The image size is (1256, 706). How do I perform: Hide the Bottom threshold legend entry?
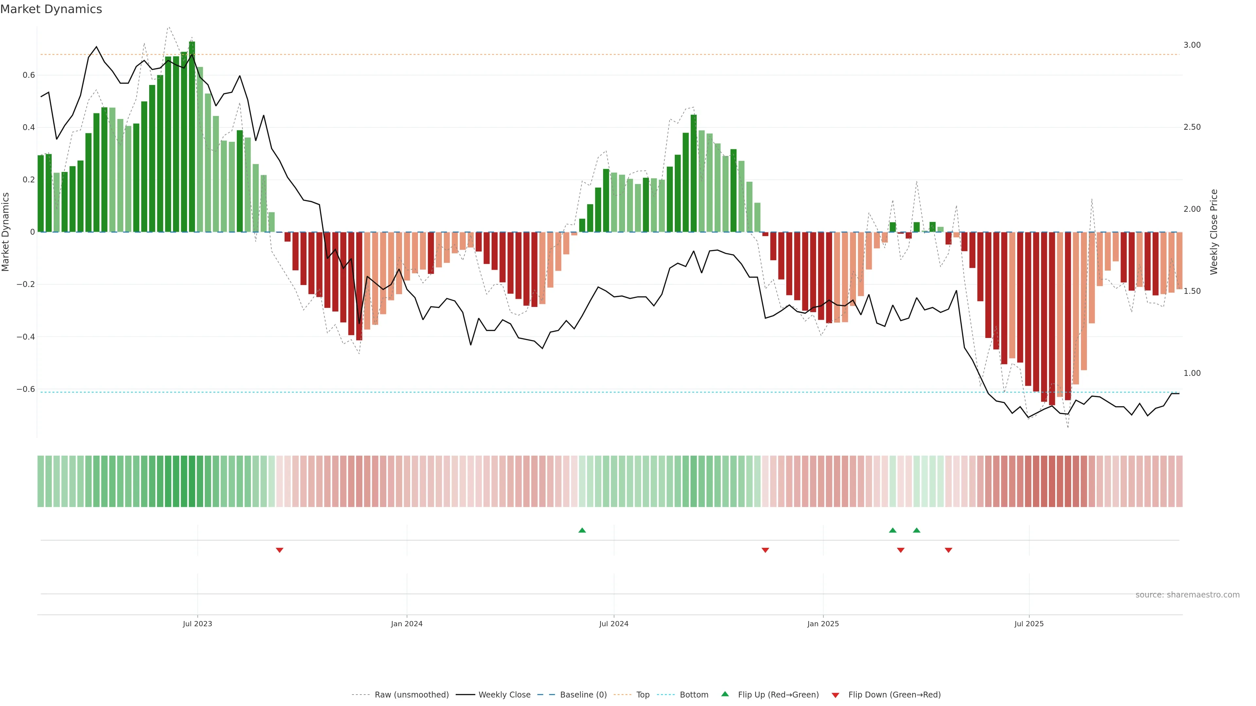(x=694, y=695)
